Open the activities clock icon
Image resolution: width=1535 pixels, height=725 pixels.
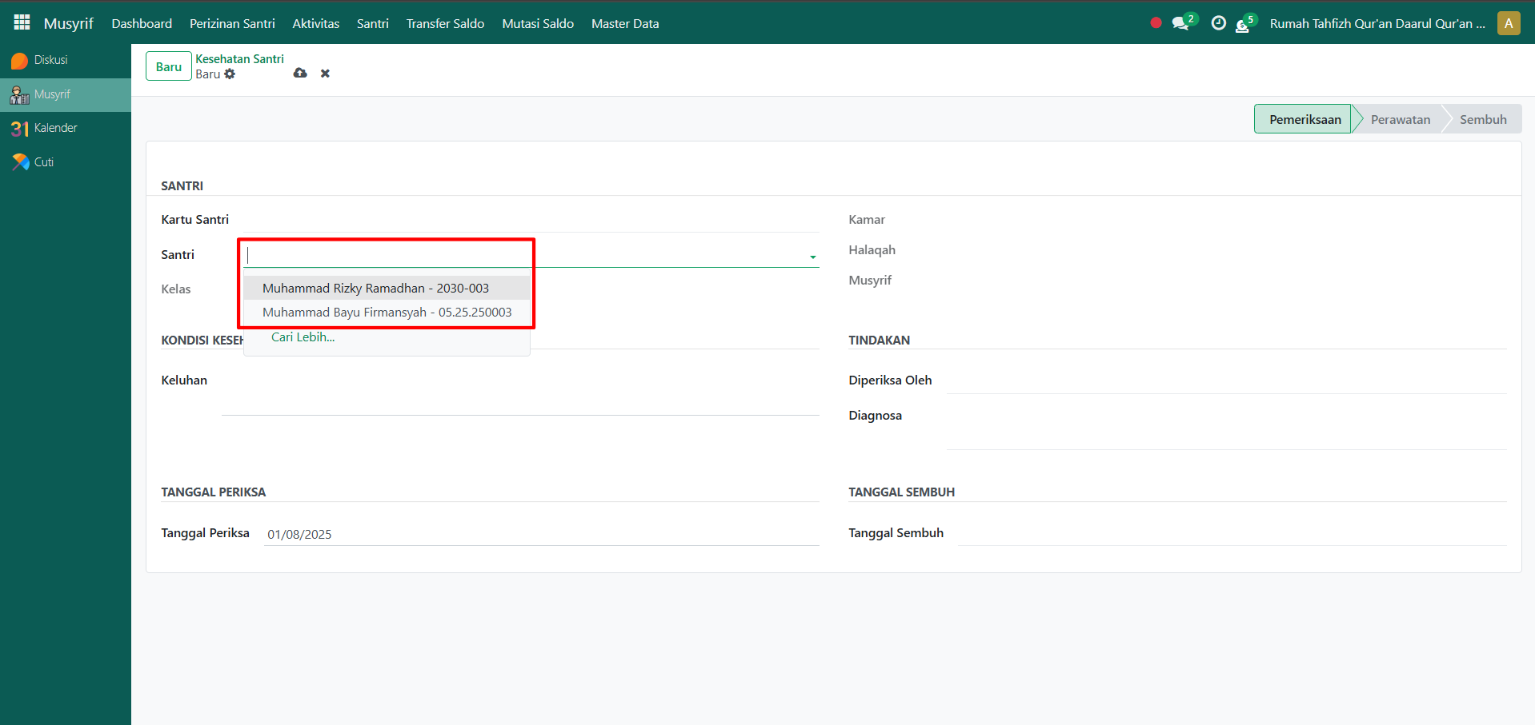(1218, 23)
